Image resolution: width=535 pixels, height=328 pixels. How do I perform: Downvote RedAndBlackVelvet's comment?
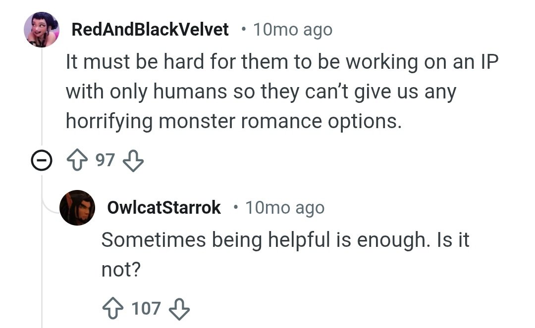point(132,161)
